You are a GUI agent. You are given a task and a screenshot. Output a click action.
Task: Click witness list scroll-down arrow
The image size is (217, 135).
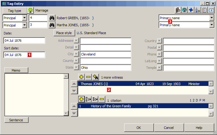coord(211,92)
